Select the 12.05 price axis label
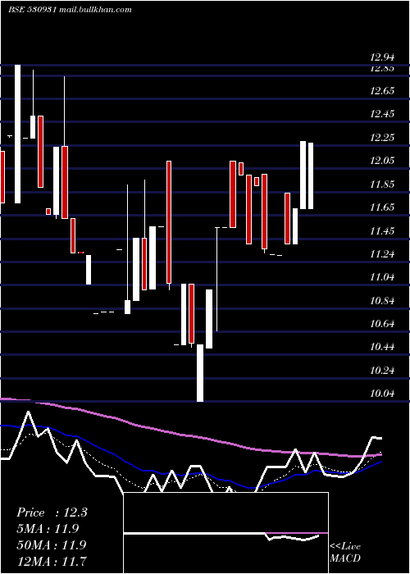 tap(382, 161)
